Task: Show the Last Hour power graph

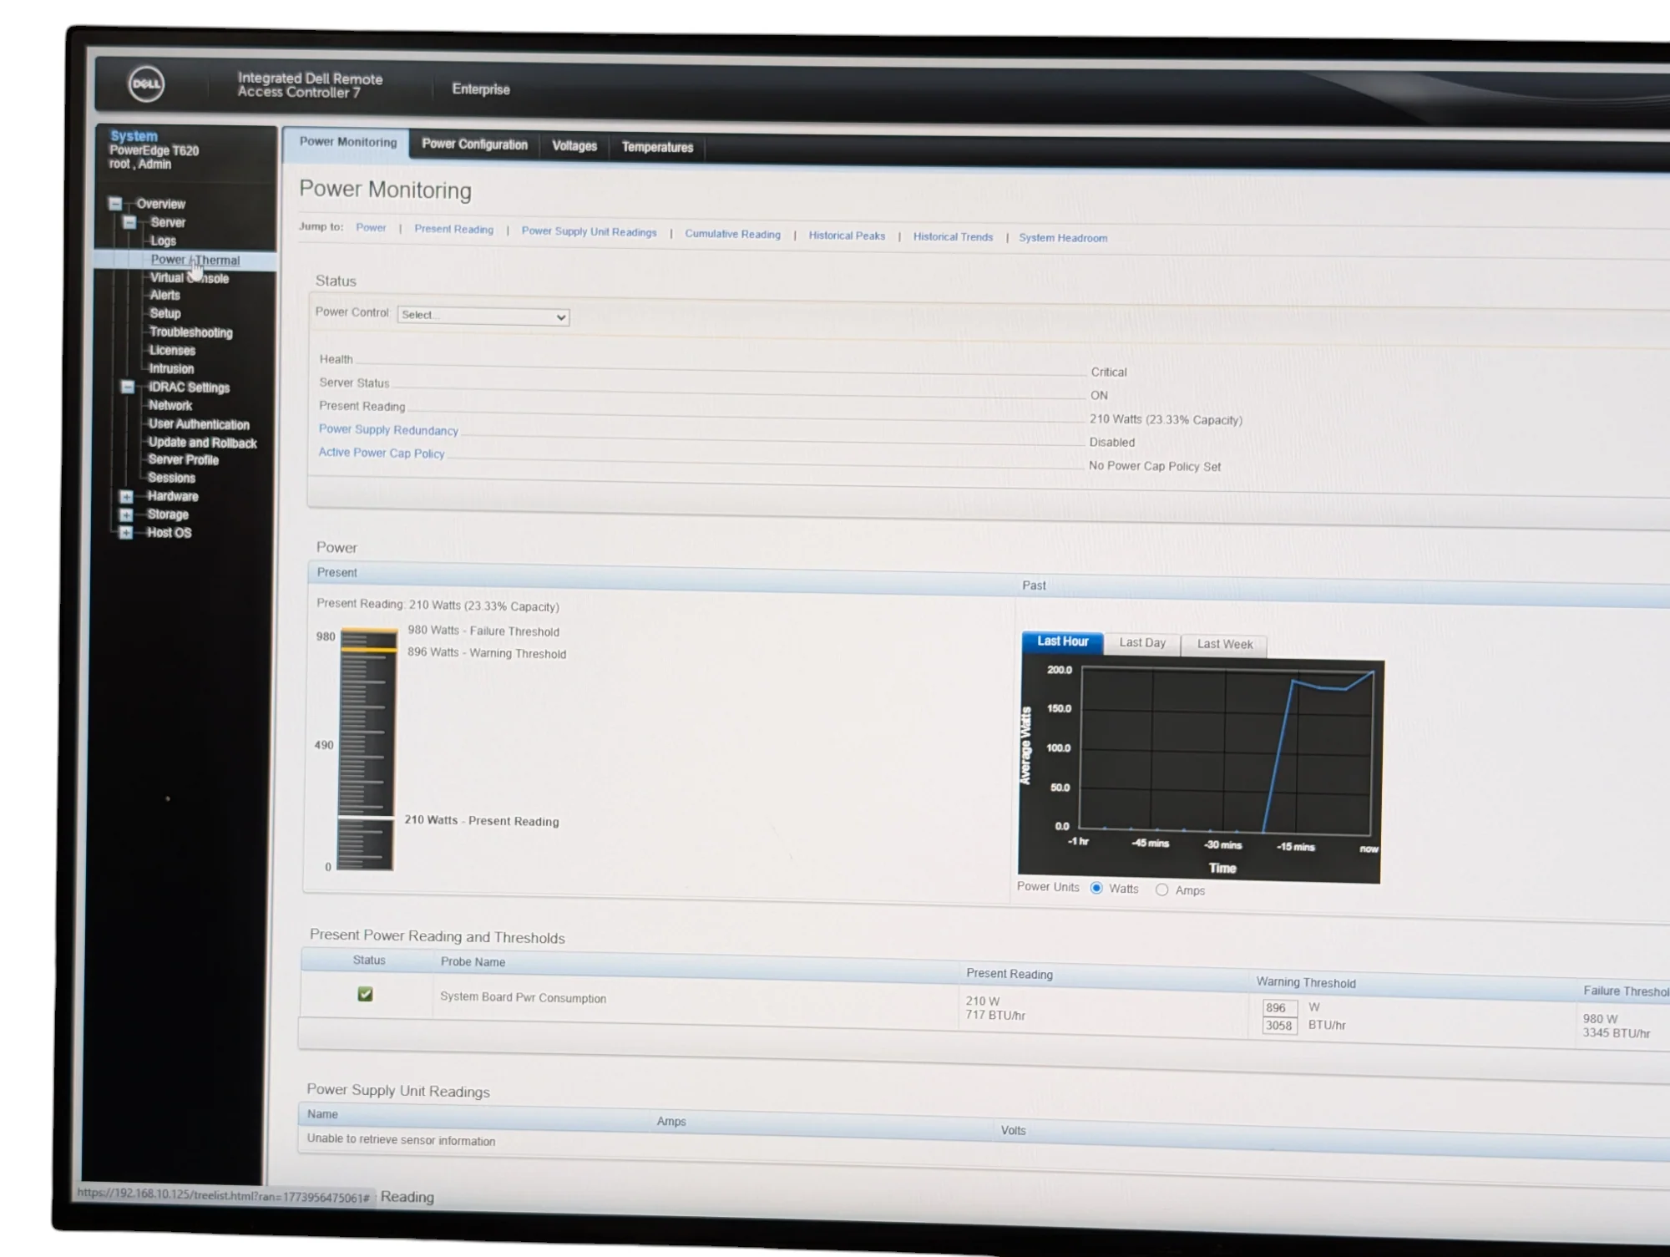Action: (x=1062, y=641)
